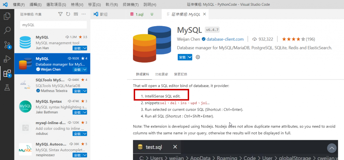The height and width of the screenshot is (160, 344).
Task: Install MySQL Syntax extension
Action: (x=78, y=112)
